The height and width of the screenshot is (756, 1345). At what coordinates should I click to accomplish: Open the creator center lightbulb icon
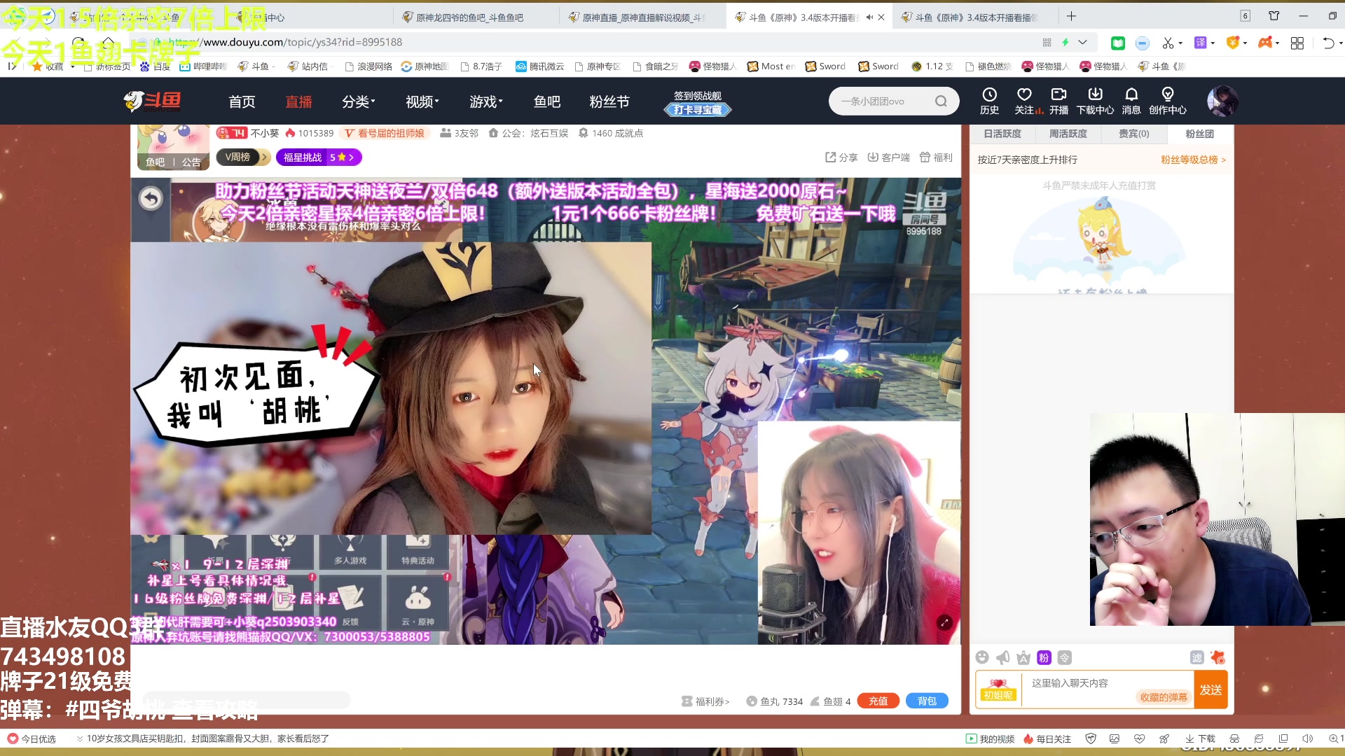pos(1168,95)
